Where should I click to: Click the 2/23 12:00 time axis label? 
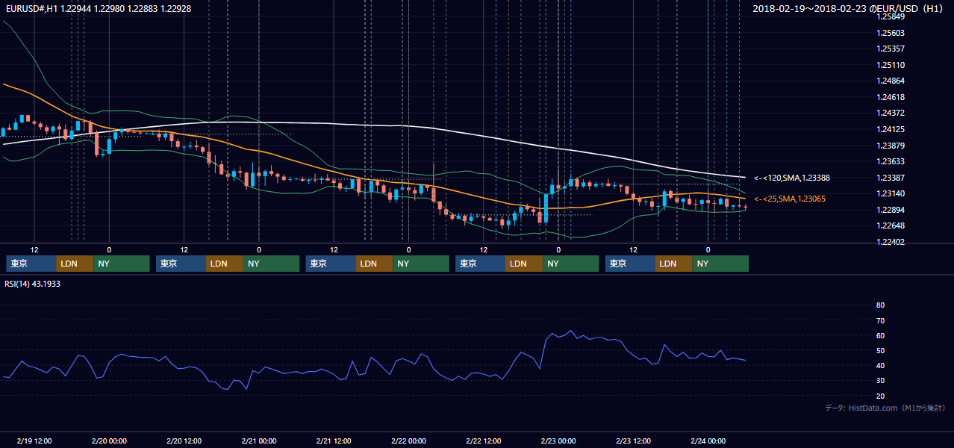point(633,441)
